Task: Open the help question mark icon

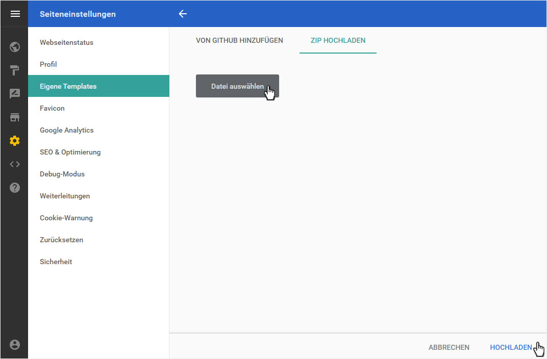Action: 15,188
